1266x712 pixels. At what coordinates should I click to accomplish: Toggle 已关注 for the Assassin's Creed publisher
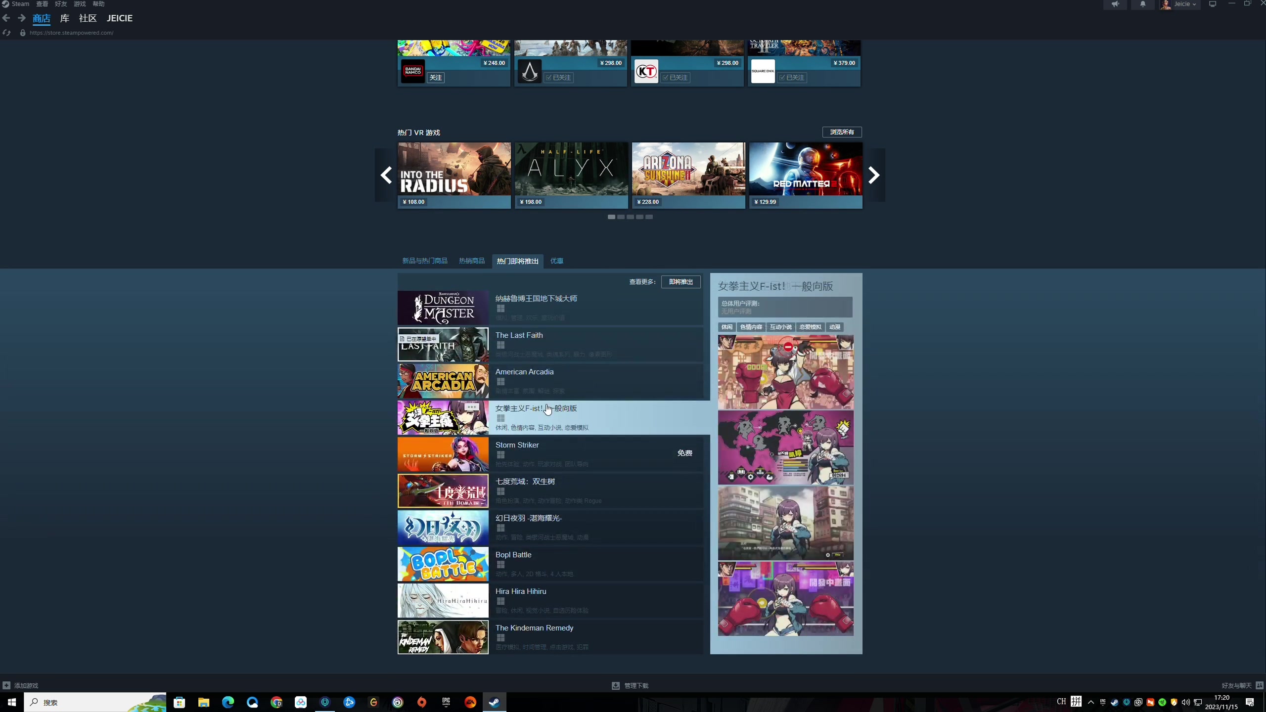(559, 78)
